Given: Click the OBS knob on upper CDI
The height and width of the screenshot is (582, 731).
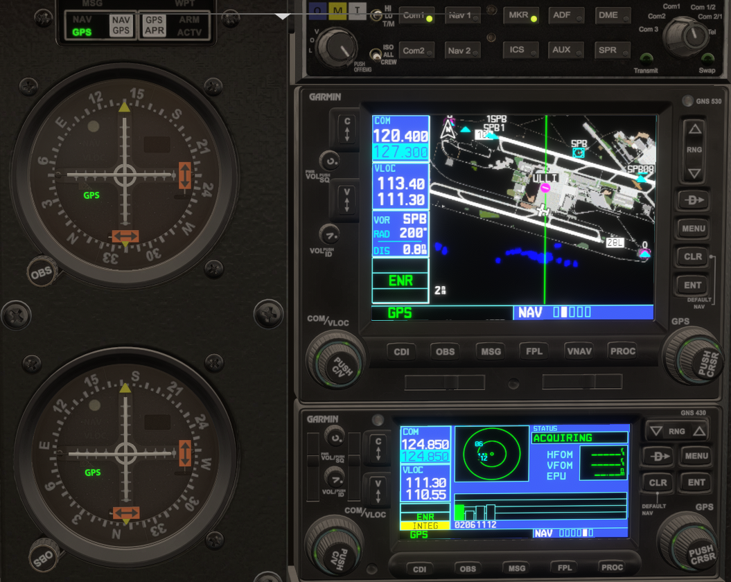Looking at the screenshot, I should coord(39,272).
